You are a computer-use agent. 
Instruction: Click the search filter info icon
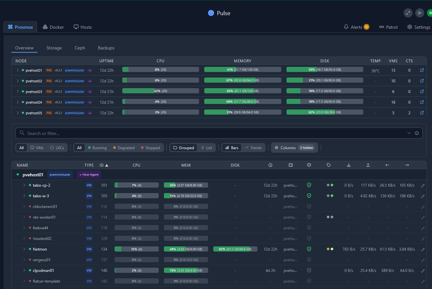coord(417,133)
